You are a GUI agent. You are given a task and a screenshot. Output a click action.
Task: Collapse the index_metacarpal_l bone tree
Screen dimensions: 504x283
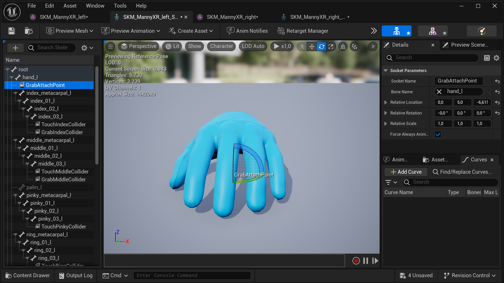15,93
